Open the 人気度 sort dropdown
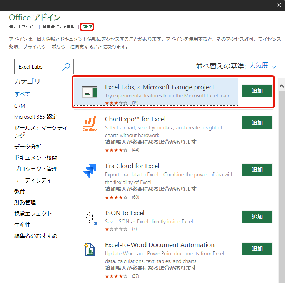This screenshot has height=283, width=285. click(262, 65)
